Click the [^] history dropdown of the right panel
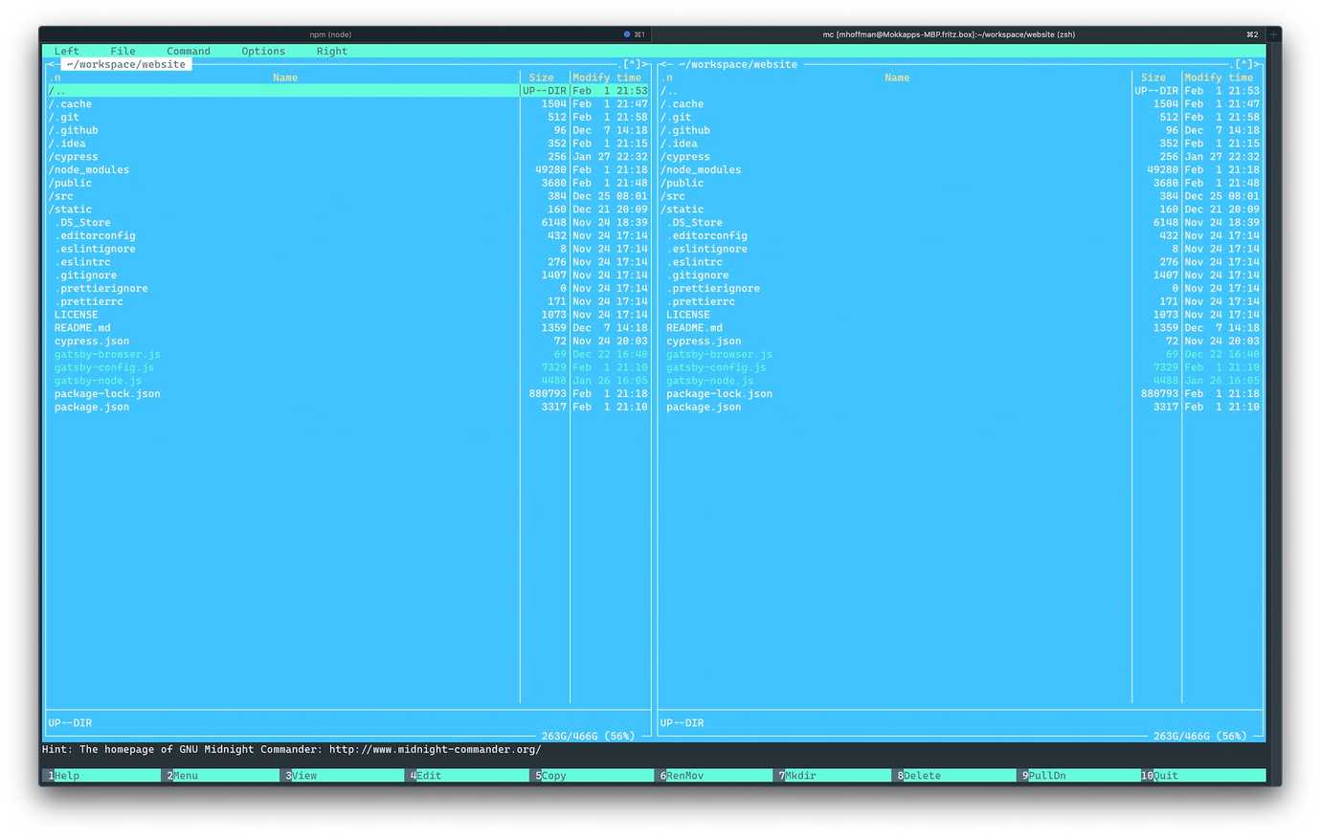 tap(1244, 65)
